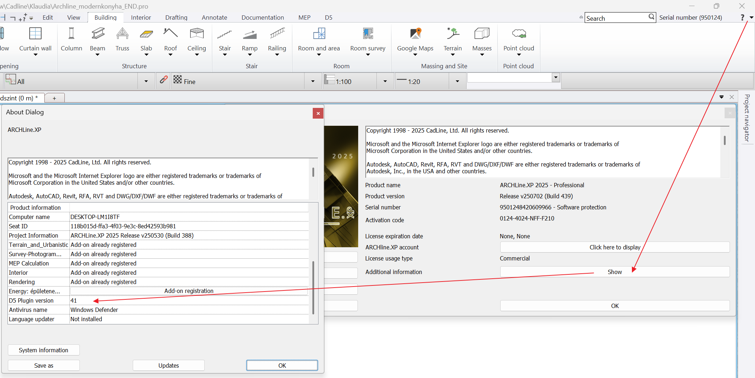Open the Google Maps tool
755x378 pixels.
point(415,34)
